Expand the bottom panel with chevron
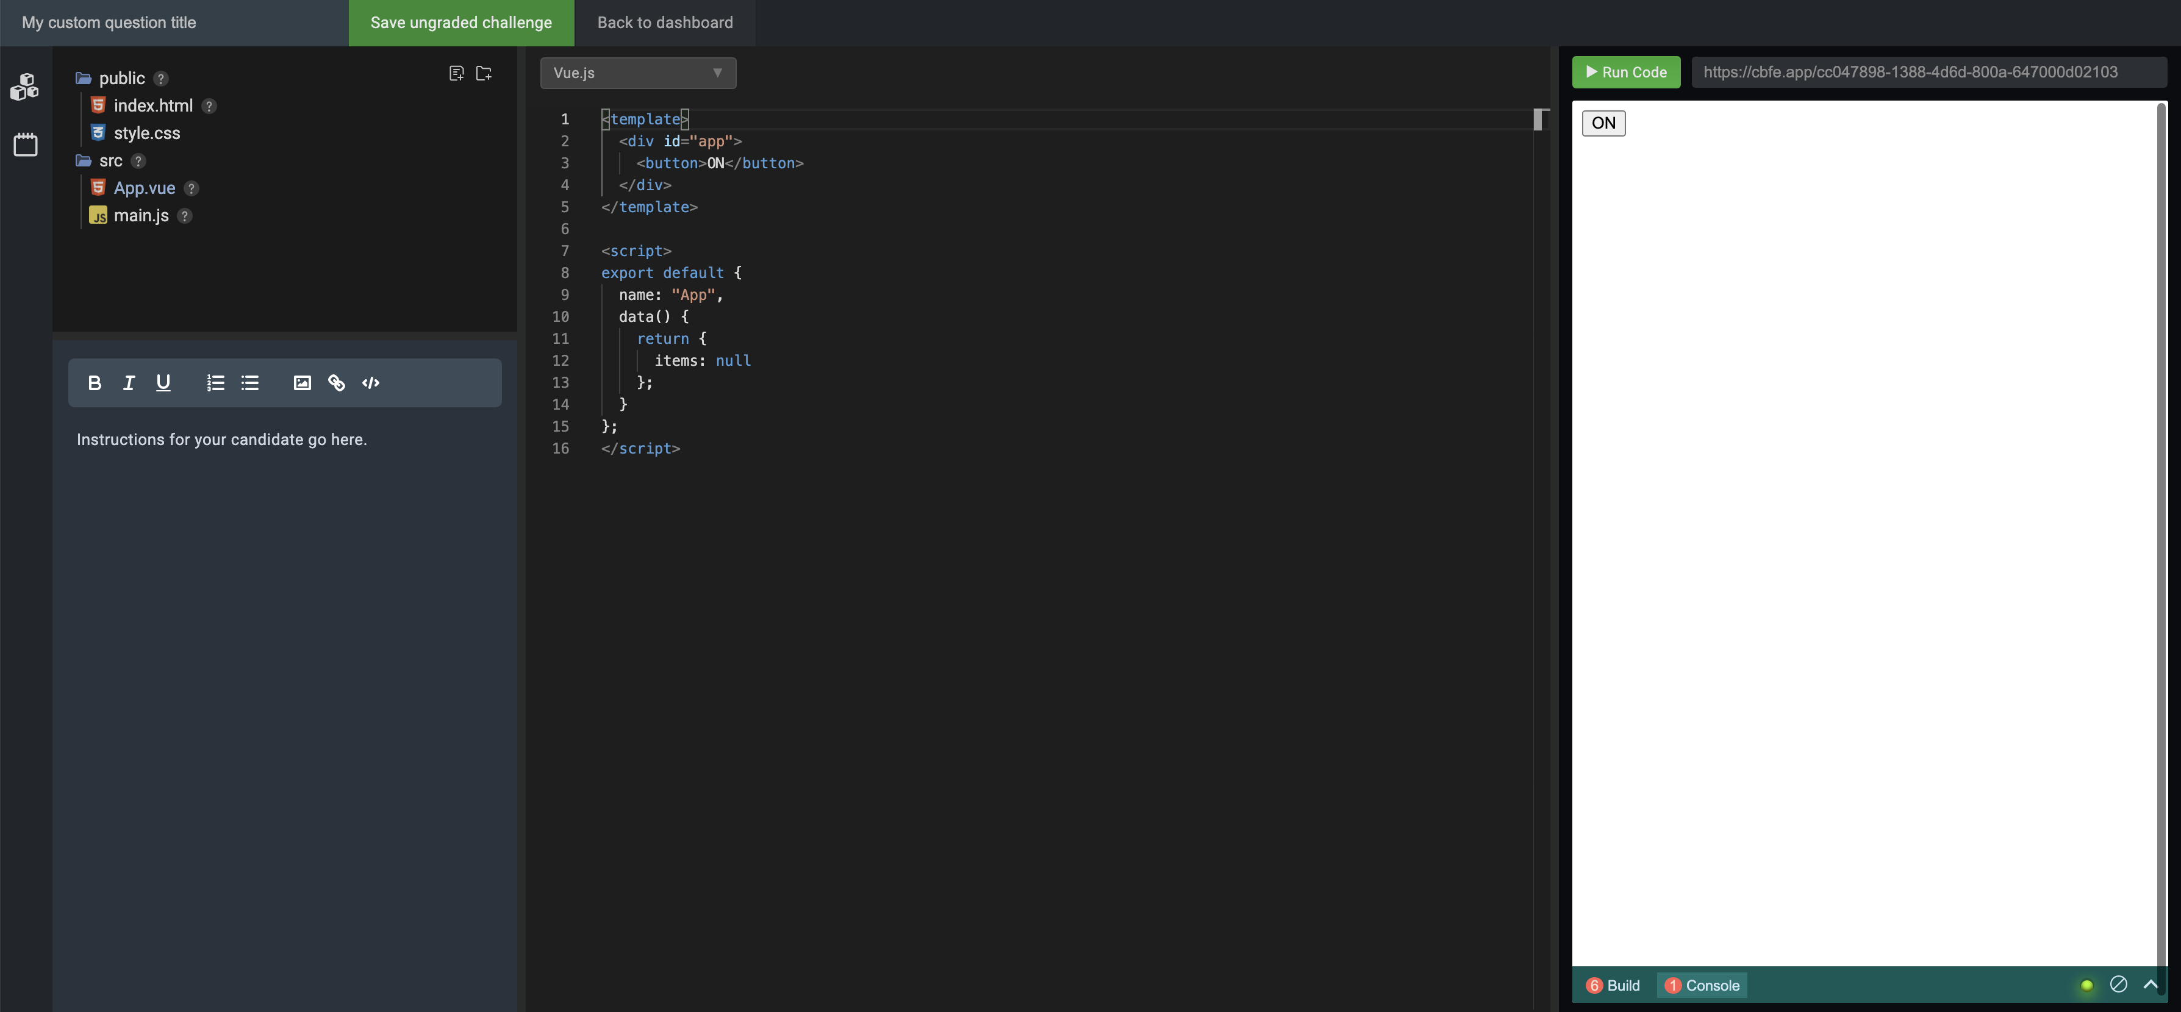The width and height of the screenshot is (2181, 1012). click(x=2151, y=984)
